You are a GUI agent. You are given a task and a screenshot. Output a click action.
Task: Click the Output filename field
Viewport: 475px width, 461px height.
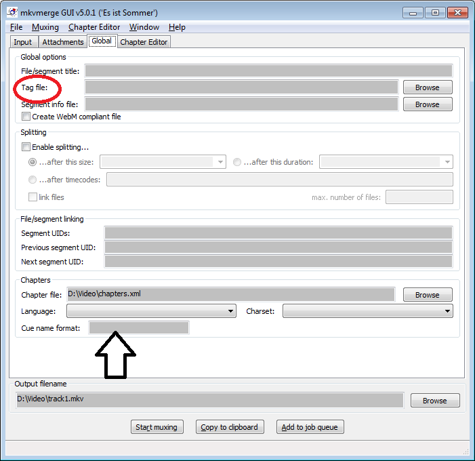(209, 400)
